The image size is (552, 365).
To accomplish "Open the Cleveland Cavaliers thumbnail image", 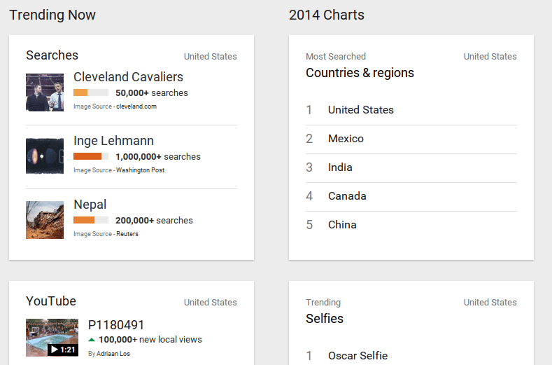I will click(x=45, y=92).
